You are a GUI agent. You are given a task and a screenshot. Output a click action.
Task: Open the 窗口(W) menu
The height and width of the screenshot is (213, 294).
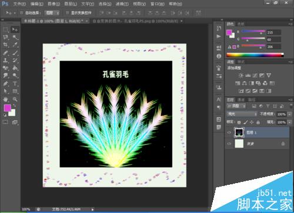click(158, 4)
